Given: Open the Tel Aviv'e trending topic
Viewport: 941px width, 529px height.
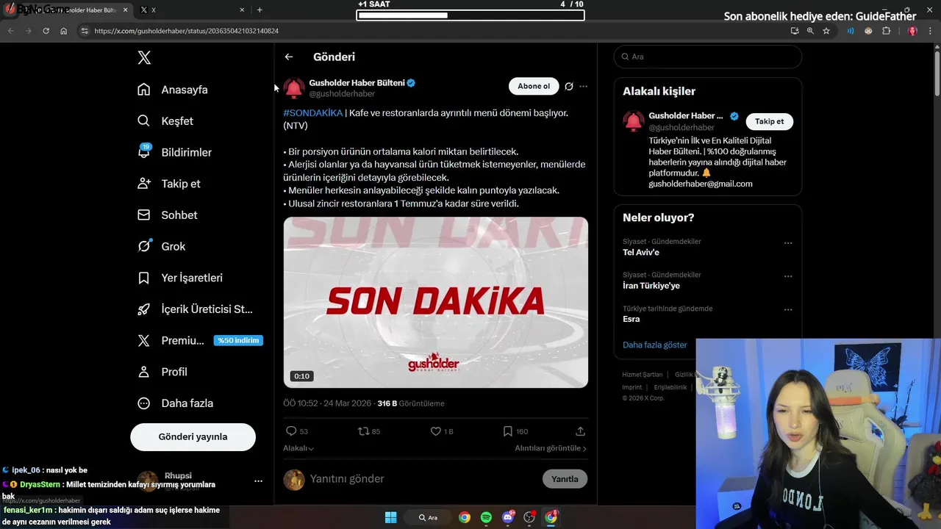Looking at the screenshot, I should 641,253.
